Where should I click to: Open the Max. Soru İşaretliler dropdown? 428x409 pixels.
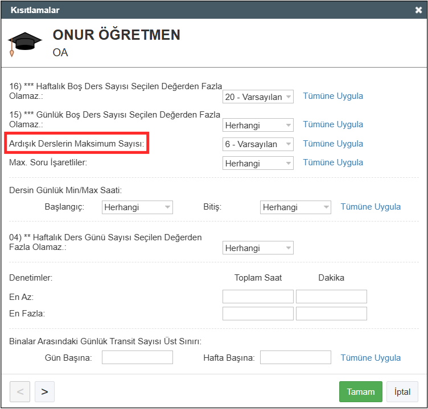click(258, 163)
